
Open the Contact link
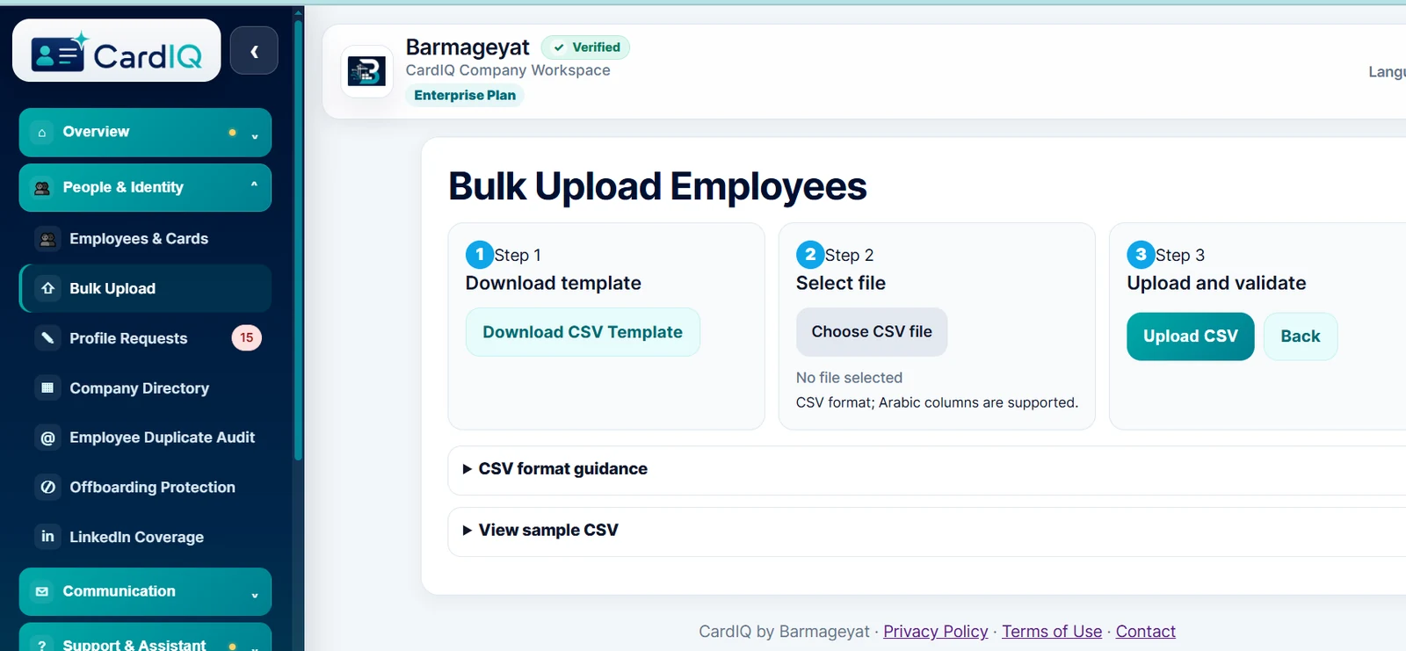(1146, 632)
